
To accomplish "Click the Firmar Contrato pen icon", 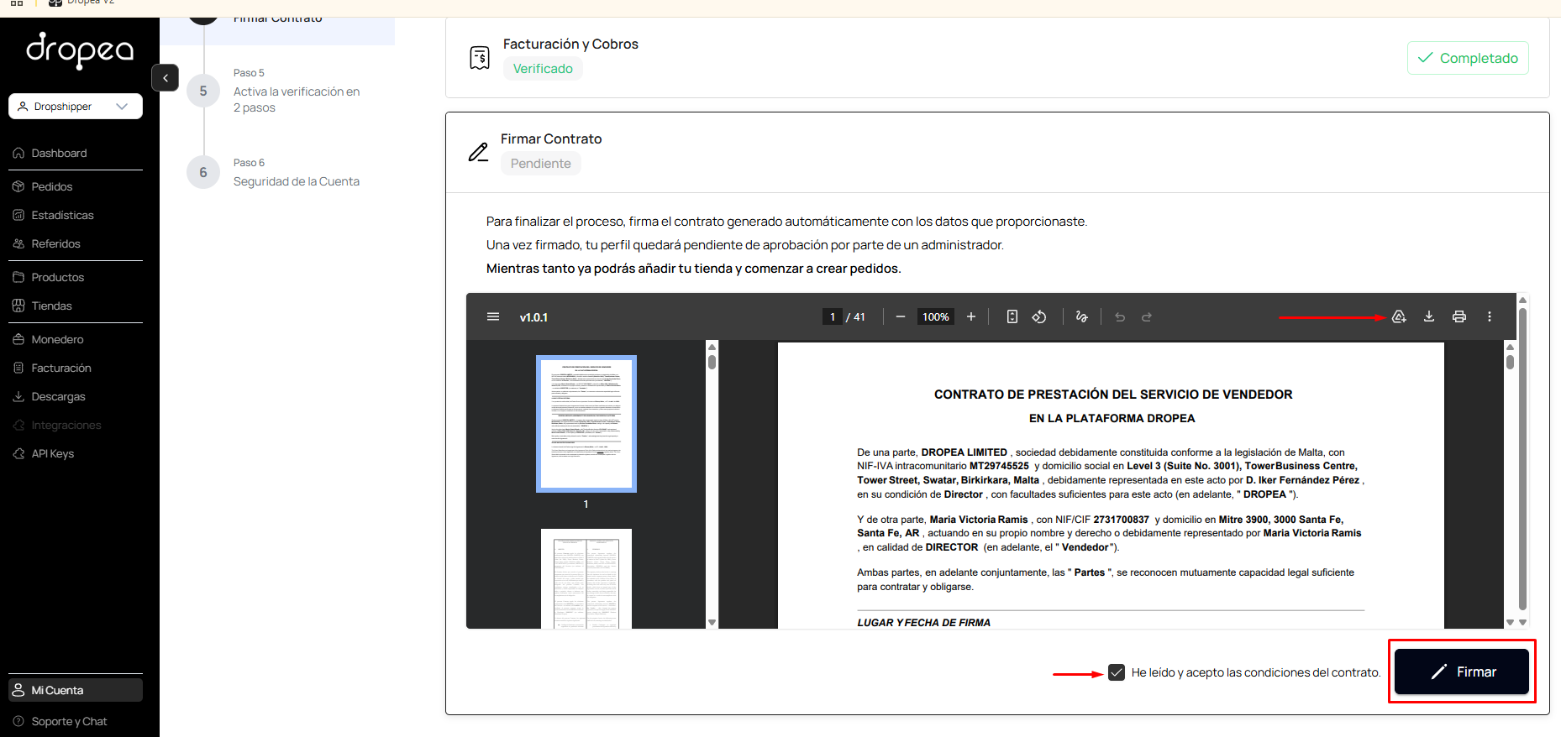I will pyautogui.click(x=479, y=152).
